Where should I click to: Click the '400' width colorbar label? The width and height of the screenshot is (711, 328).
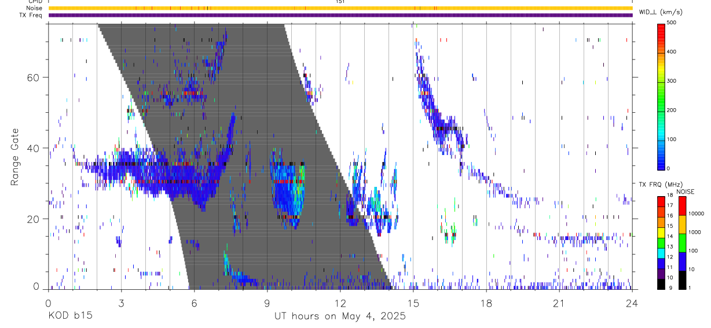(x=671, y=52)
